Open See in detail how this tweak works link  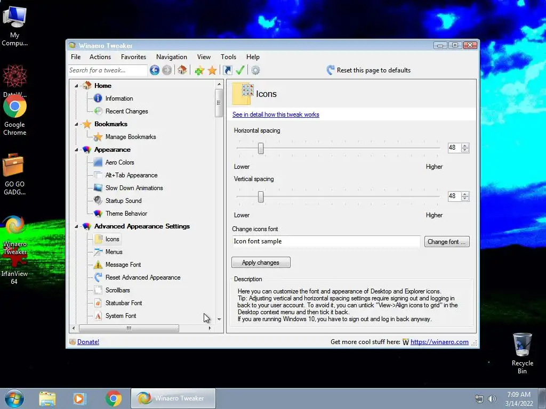(x=276, y=114)
